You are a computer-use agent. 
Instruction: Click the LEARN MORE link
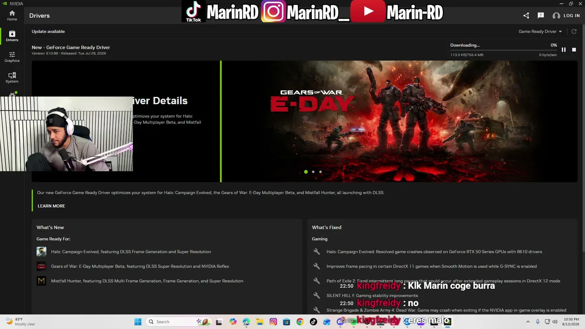tap(51, 206)
